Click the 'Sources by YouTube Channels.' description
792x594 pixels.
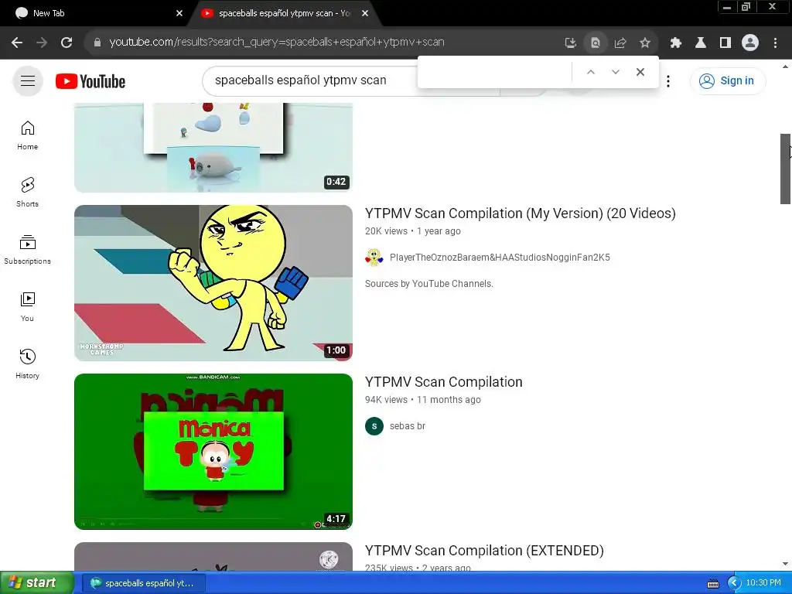pos(428,283)
